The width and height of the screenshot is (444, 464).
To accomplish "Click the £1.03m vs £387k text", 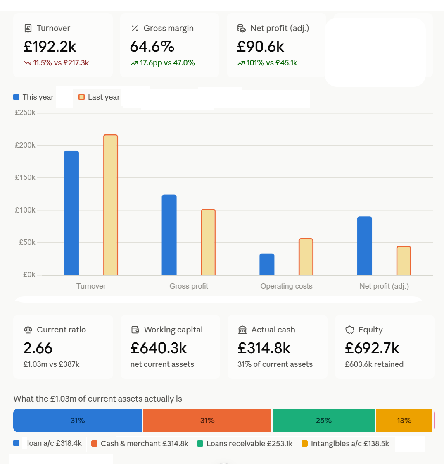I will coord(52,364).
